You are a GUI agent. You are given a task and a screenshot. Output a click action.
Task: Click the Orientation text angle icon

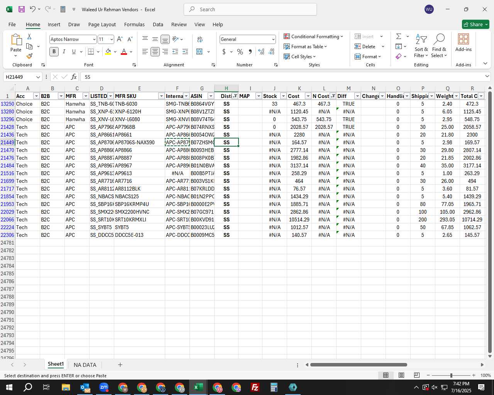[175, 39]
